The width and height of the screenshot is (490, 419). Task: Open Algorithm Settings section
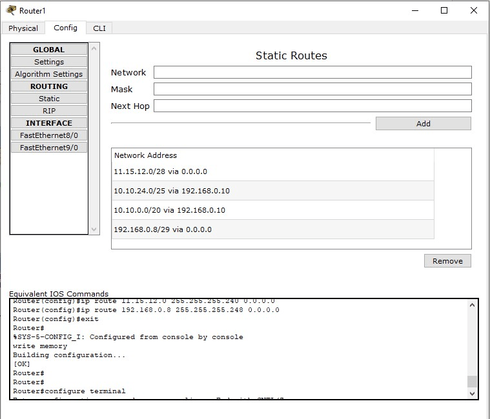[49, 74]
